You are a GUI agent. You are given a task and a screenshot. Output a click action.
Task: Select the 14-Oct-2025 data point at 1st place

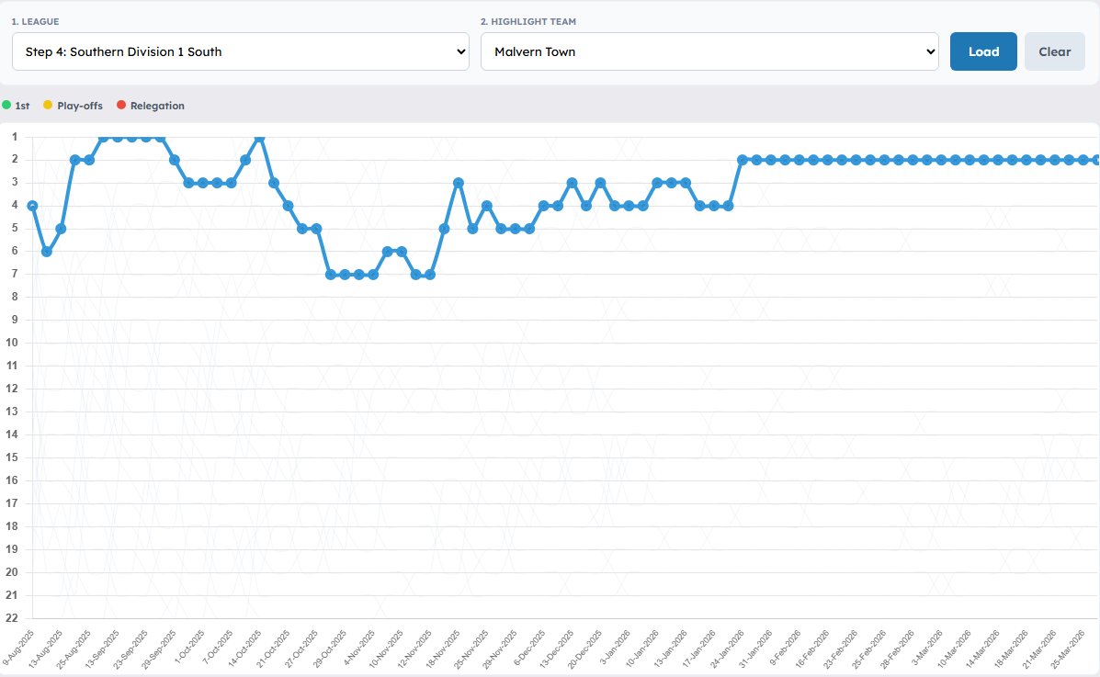(x=259, y=138)
